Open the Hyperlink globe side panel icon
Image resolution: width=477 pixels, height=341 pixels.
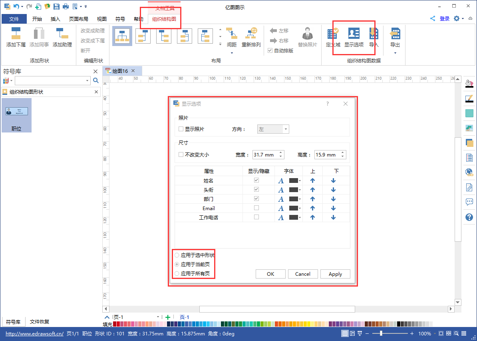coord(469,172)
